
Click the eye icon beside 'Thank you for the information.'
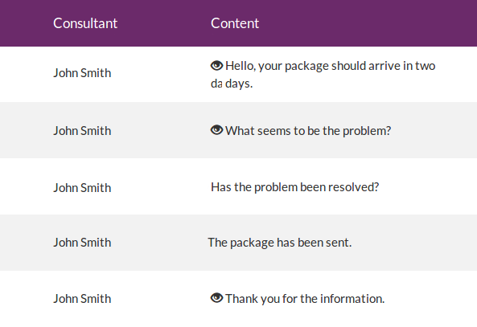[x=217, y=298]
